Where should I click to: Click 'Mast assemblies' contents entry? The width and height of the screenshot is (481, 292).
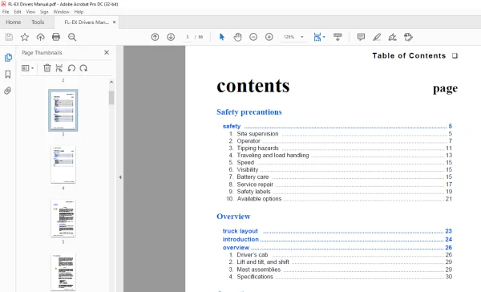click(259, 270)
